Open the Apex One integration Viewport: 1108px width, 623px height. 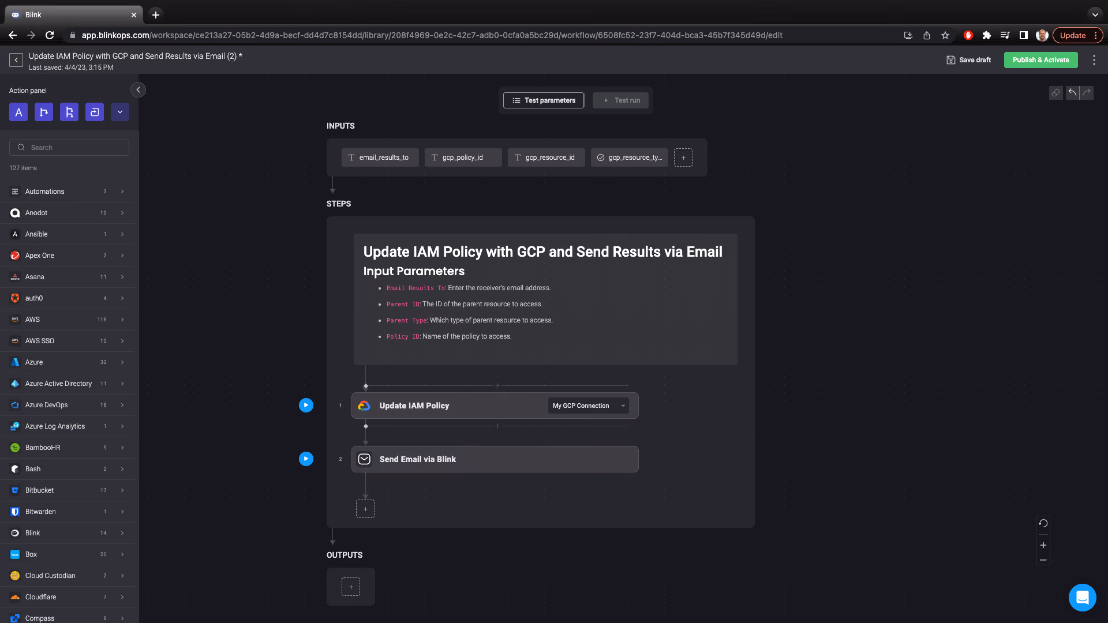[x=67, y=256]
